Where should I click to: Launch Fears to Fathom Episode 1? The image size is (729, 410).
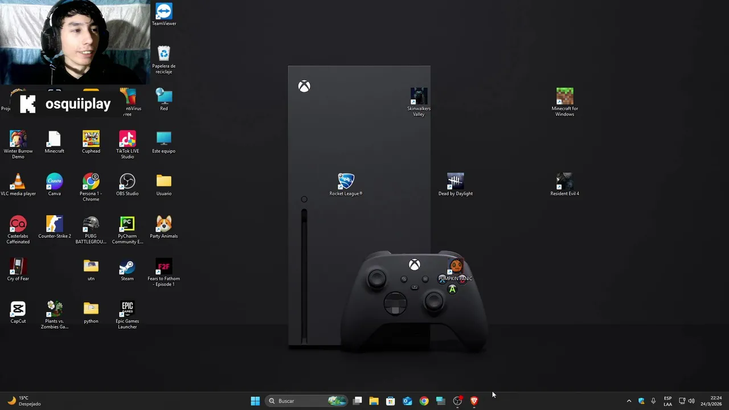coord(163,272)
